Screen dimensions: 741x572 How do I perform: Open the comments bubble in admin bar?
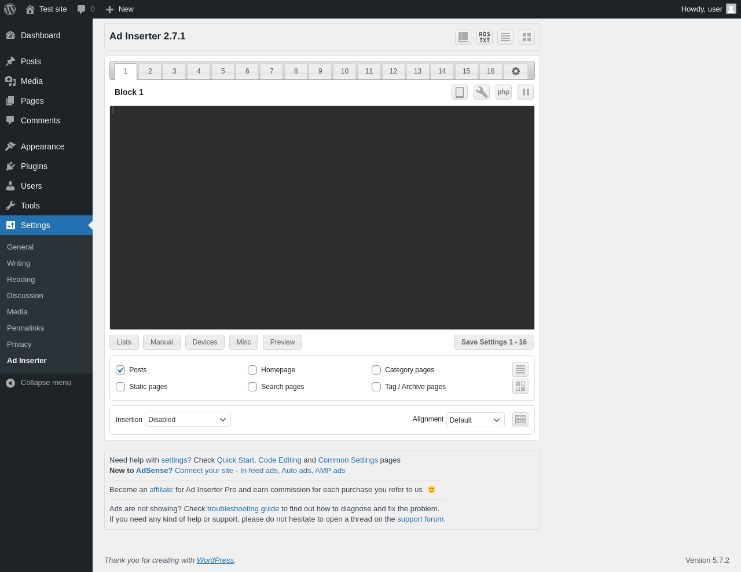[x=86, y=9]
